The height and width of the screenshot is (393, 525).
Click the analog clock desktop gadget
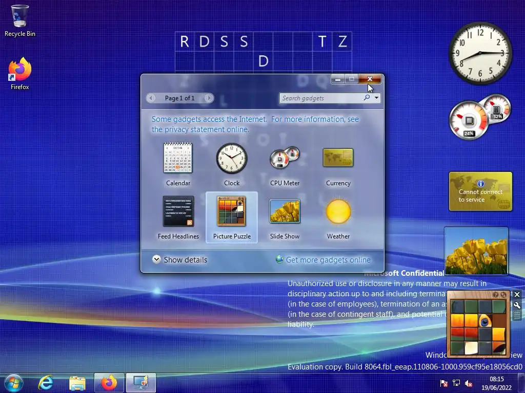tap(480, 53)
